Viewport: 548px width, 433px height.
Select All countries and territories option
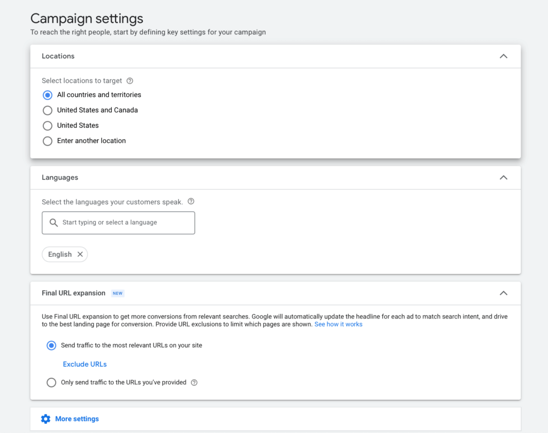click(48, 95)
